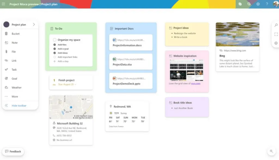The width and height of the screenshot is (279, 160).
Task: Select the Link tool icon
Action: (6, 61)
